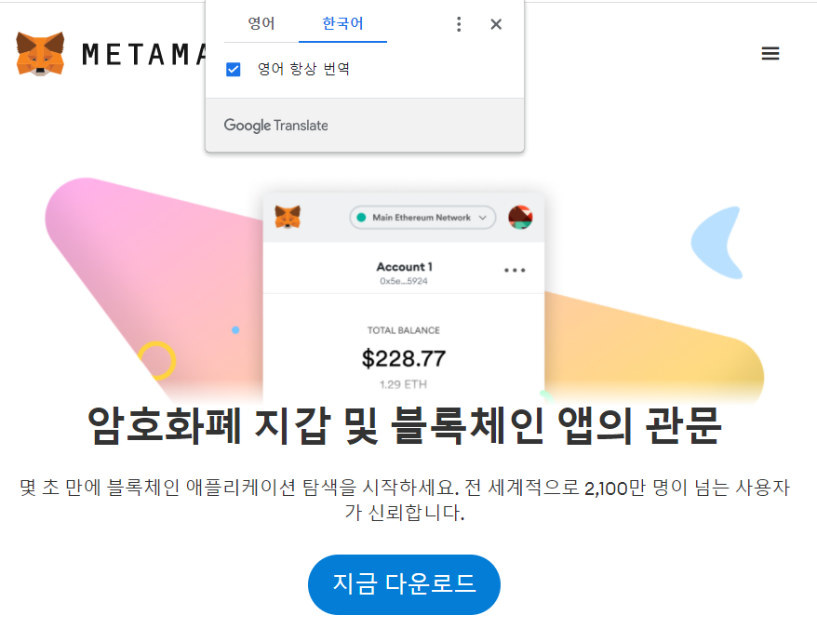Click the $228.77 total balance amount

click(x=404, y=358)
